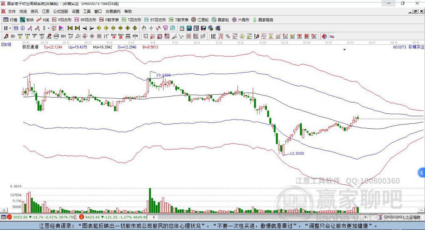Open the calculator icon
Screen dimensions: 425x230
click(189, 28)
